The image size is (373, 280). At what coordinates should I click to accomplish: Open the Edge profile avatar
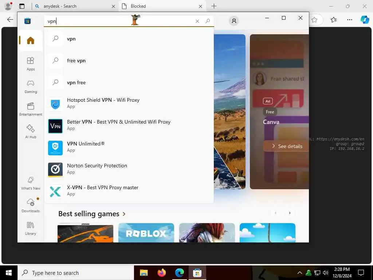(8, 6)
